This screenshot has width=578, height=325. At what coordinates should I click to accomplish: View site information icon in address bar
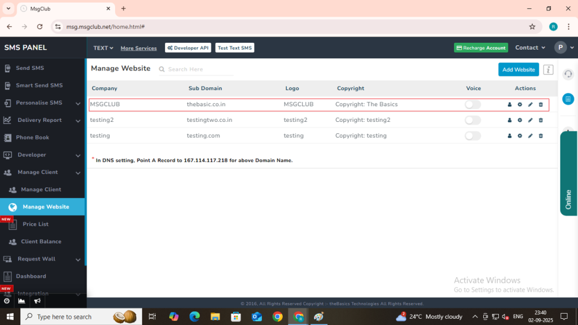click(x=58, y=27)
